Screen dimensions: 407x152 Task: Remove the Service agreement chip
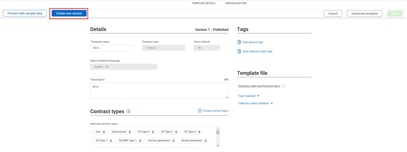173,141
